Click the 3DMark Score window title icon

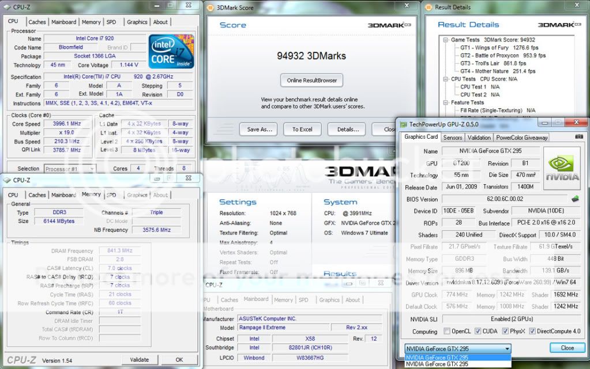pos(211,7)
